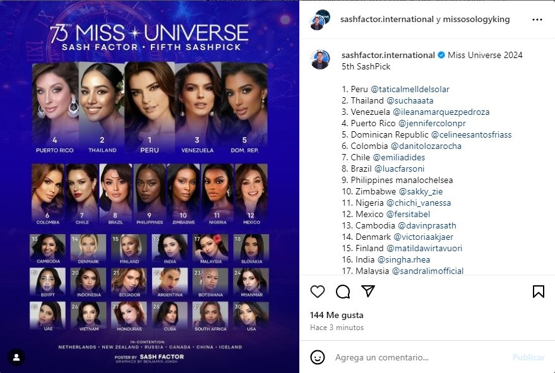View the 144 Me gusta likes list
Image resolution: width=555 pixels, height=373 pixels.
[x=337, y=315]
